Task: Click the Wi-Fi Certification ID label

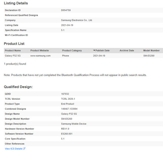Action: [16, 35]
